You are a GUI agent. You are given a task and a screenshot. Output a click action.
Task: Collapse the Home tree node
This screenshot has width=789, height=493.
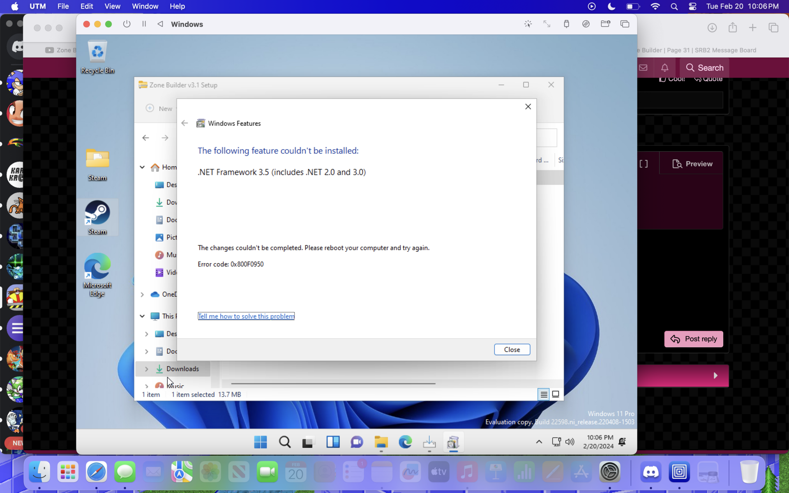click(142, 167)
